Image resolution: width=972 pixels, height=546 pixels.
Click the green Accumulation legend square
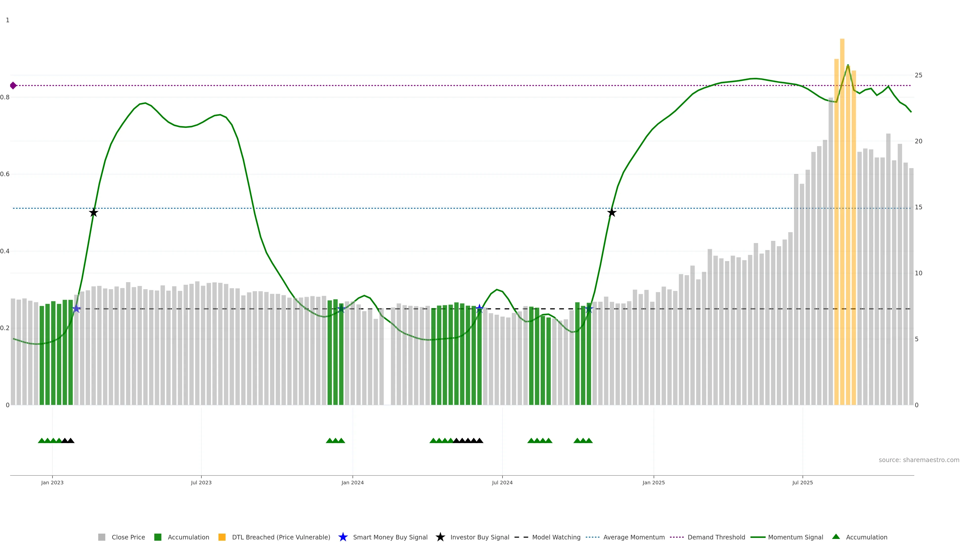point(158,537)
